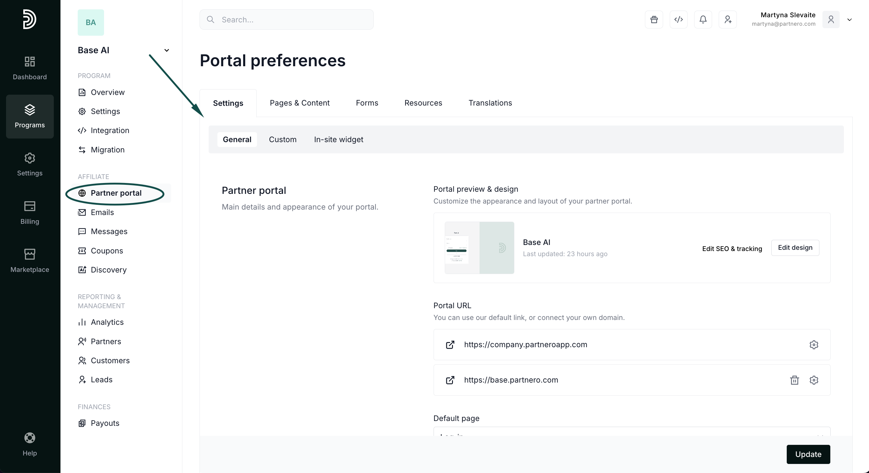Go to Billing in left rail
This screenshot has width=869, height=473.
(30, 213)
